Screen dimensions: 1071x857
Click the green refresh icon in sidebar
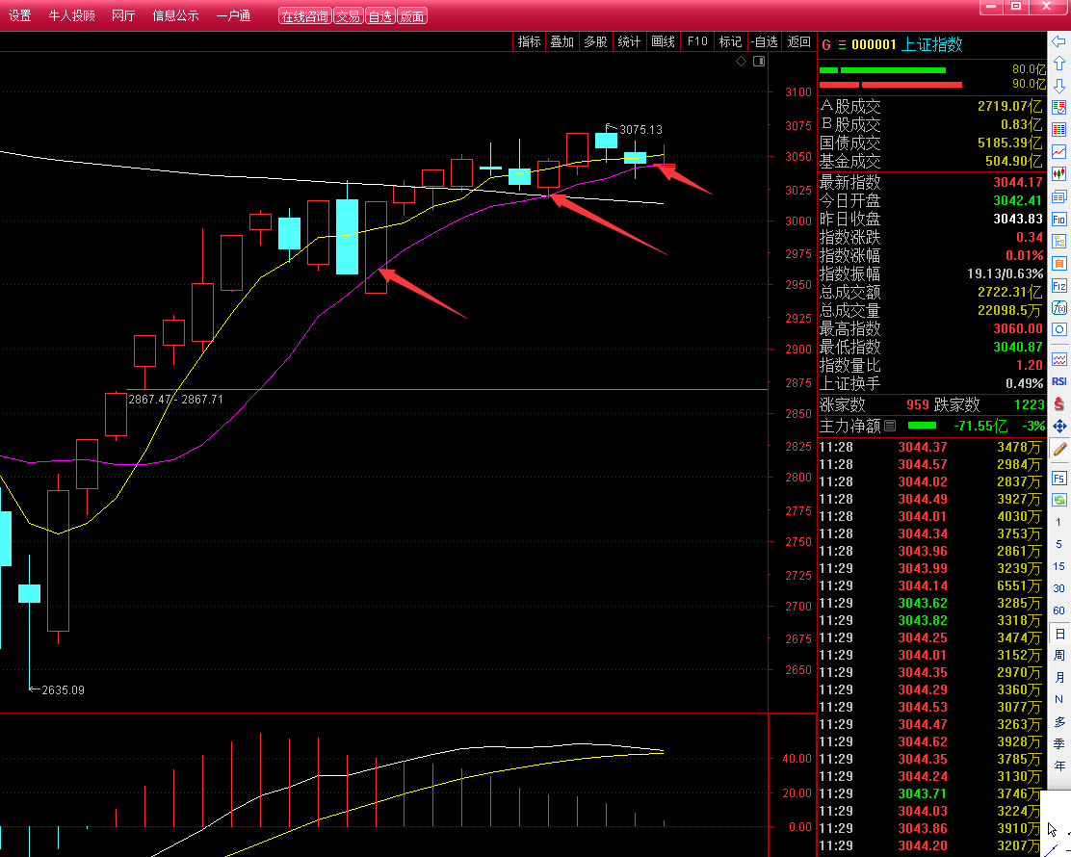click(x=1058, y=500)
